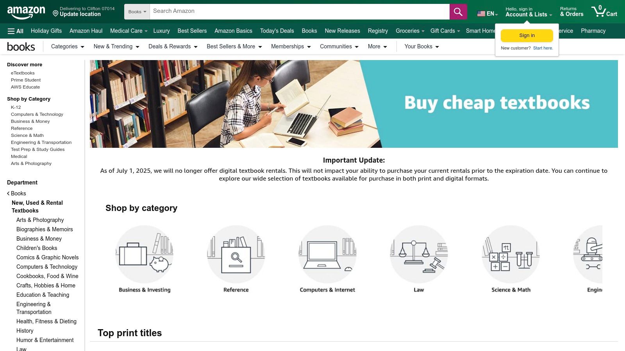
Task: Click the Buy cheap textbooks banner
Action: click(354, 104)
